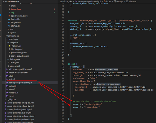Viewport: 156px width, 123px height.
Task: Click the resource keyword on line 34
Action: [x=73, y=21]
